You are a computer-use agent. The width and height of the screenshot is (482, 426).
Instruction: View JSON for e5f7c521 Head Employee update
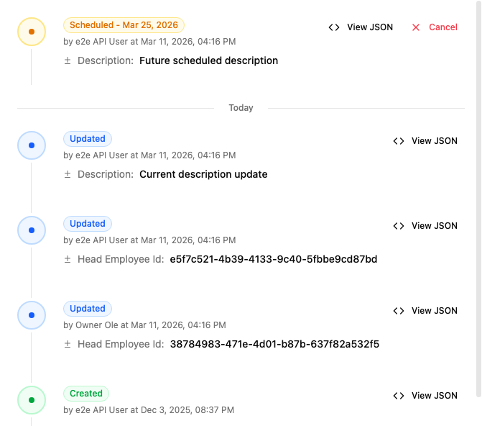point(434,226)
